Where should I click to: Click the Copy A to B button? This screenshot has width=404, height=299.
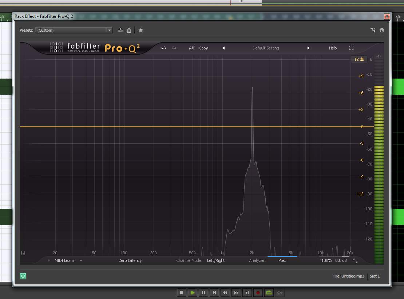click(203, 48)
